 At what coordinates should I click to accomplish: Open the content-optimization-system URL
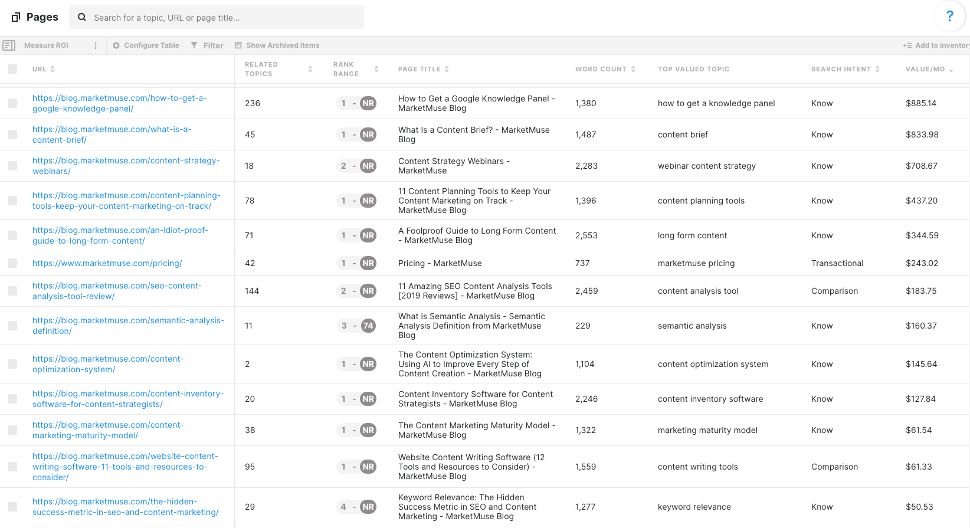coord(108,364)
